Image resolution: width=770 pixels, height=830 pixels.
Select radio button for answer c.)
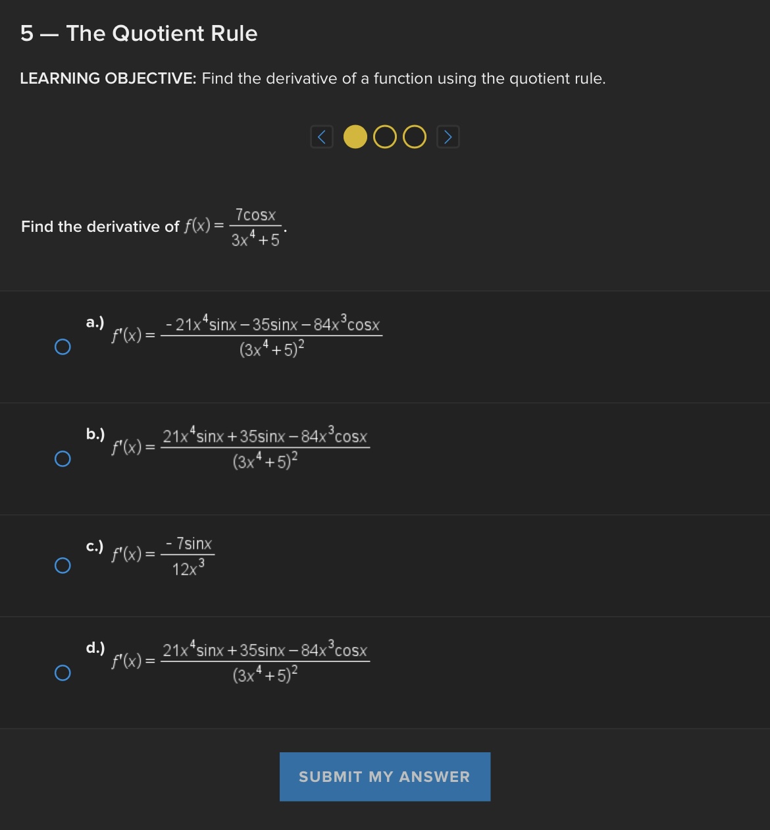[x=63, y=565]
